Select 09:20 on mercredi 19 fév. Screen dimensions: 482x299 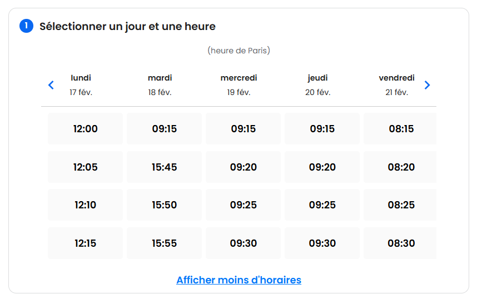(243, 167)
